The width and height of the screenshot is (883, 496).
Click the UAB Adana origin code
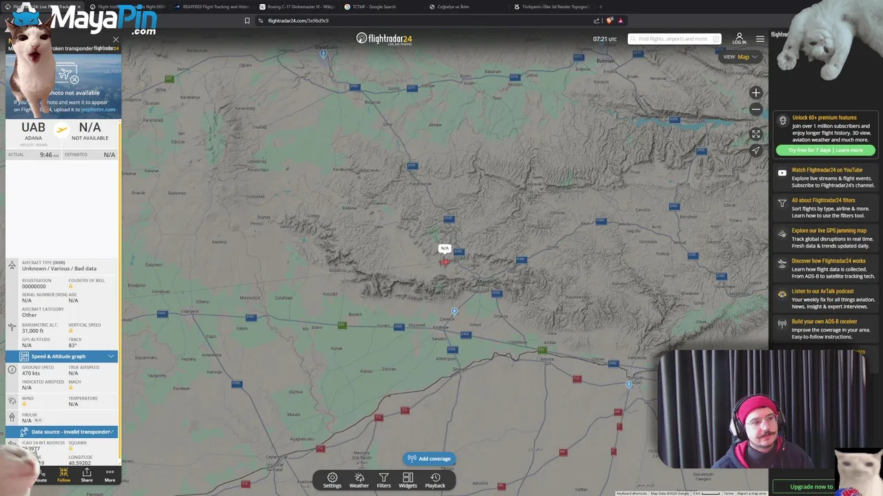[33, 127]
